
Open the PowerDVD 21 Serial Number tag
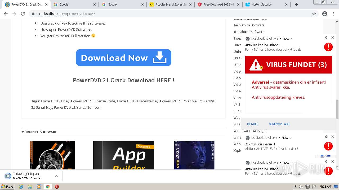click(x=77, y=107)
